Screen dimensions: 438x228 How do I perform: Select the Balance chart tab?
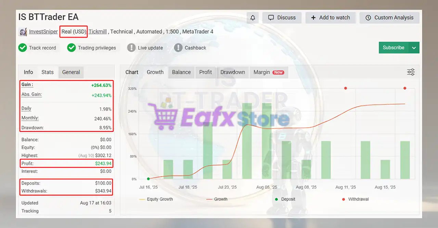[181, 72]
